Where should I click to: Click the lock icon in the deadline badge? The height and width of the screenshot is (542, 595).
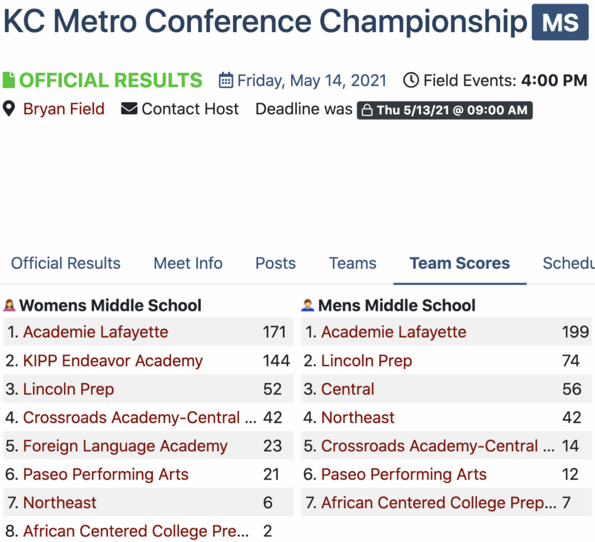pyautogui.click(x=367, y=110)
